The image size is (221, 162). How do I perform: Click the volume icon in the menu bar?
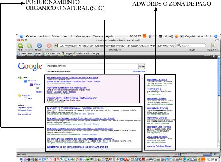[171, 36]
